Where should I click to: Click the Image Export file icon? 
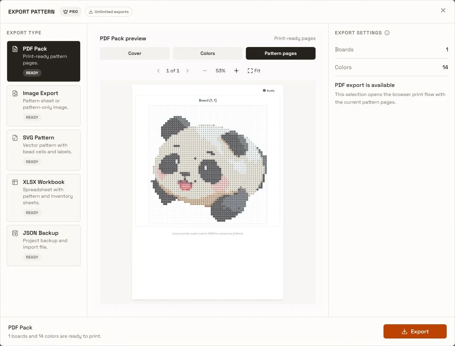click(x=15, y=93)
